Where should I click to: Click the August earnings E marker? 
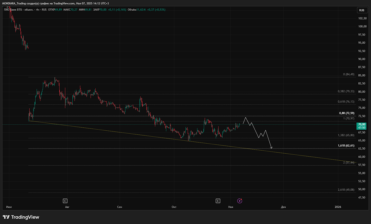tap(65, 201)
